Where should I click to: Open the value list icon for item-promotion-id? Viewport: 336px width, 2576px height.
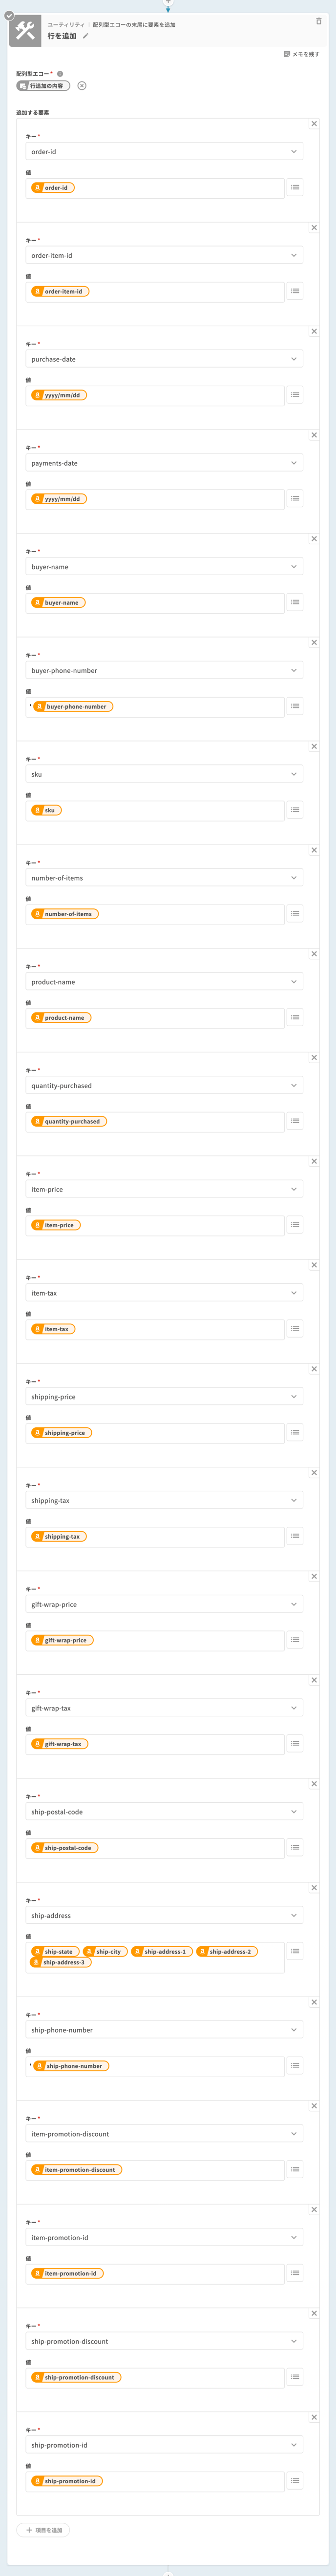pos(295,2273)
